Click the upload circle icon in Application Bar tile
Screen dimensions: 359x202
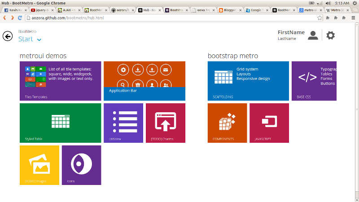pyautogui.click(x=152, y=70)
